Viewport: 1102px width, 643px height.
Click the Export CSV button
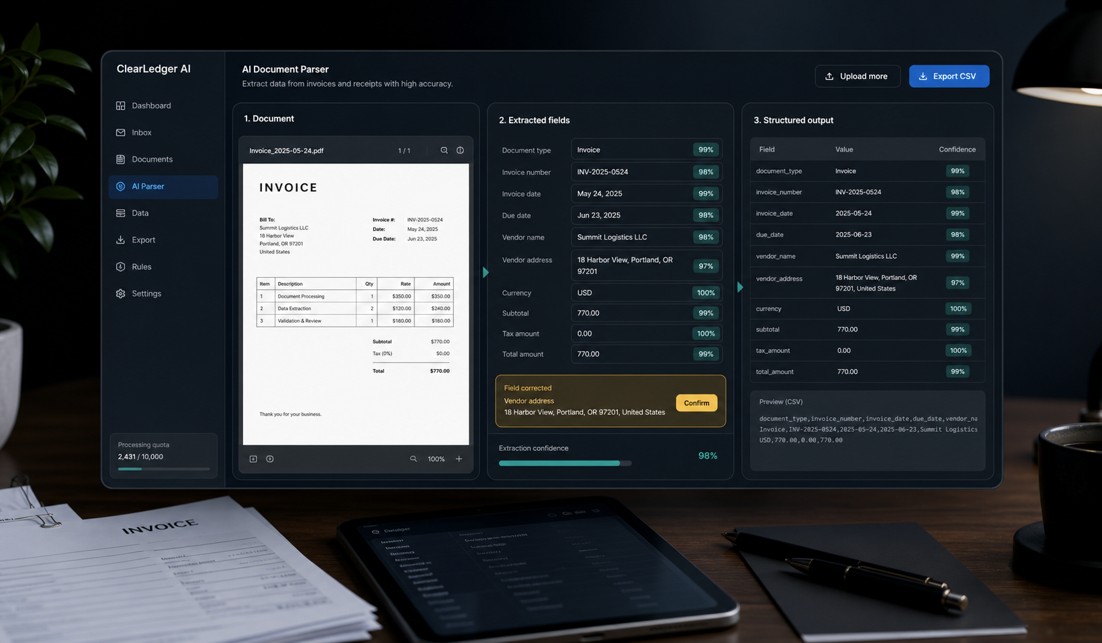coord(949,77)
